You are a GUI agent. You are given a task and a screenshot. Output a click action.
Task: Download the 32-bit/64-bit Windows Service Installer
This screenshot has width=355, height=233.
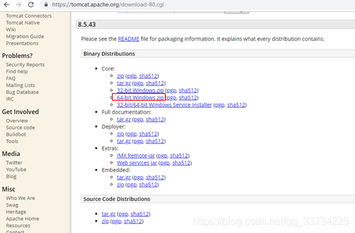[x=165, y=105]
